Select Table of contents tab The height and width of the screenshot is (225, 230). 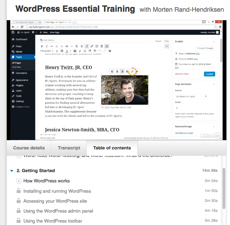[112, 148]
